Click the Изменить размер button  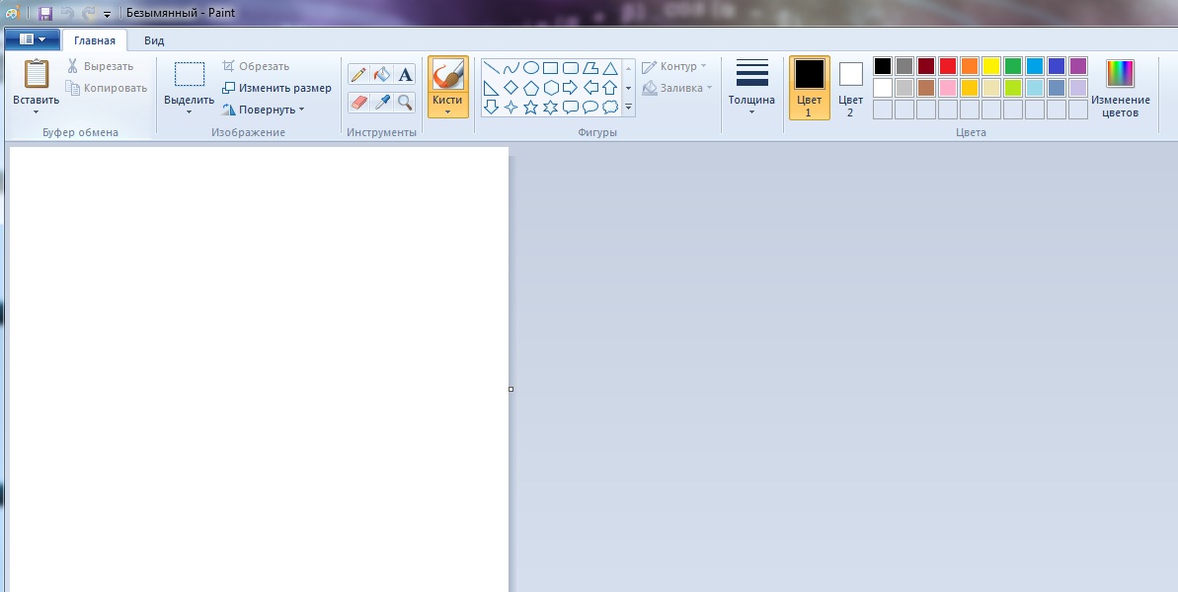(276, 88)
